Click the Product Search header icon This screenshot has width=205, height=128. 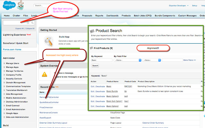coord(92,31)
